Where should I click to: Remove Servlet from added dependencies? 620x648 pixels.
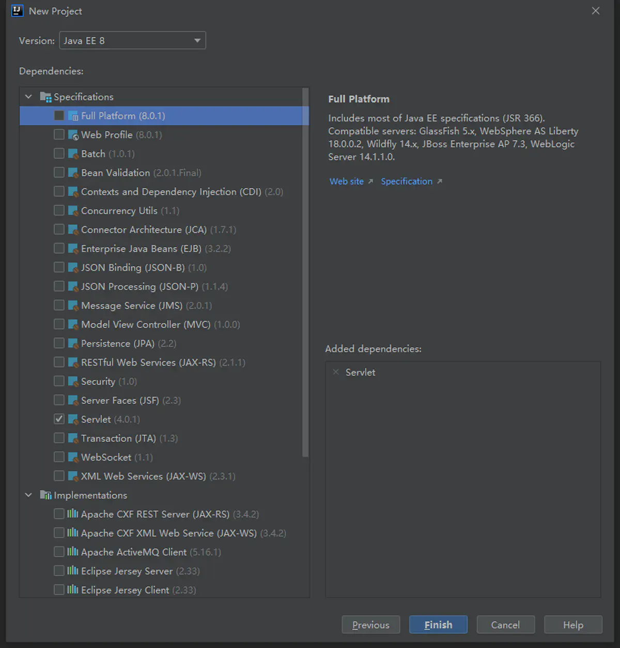coord(336,372)
